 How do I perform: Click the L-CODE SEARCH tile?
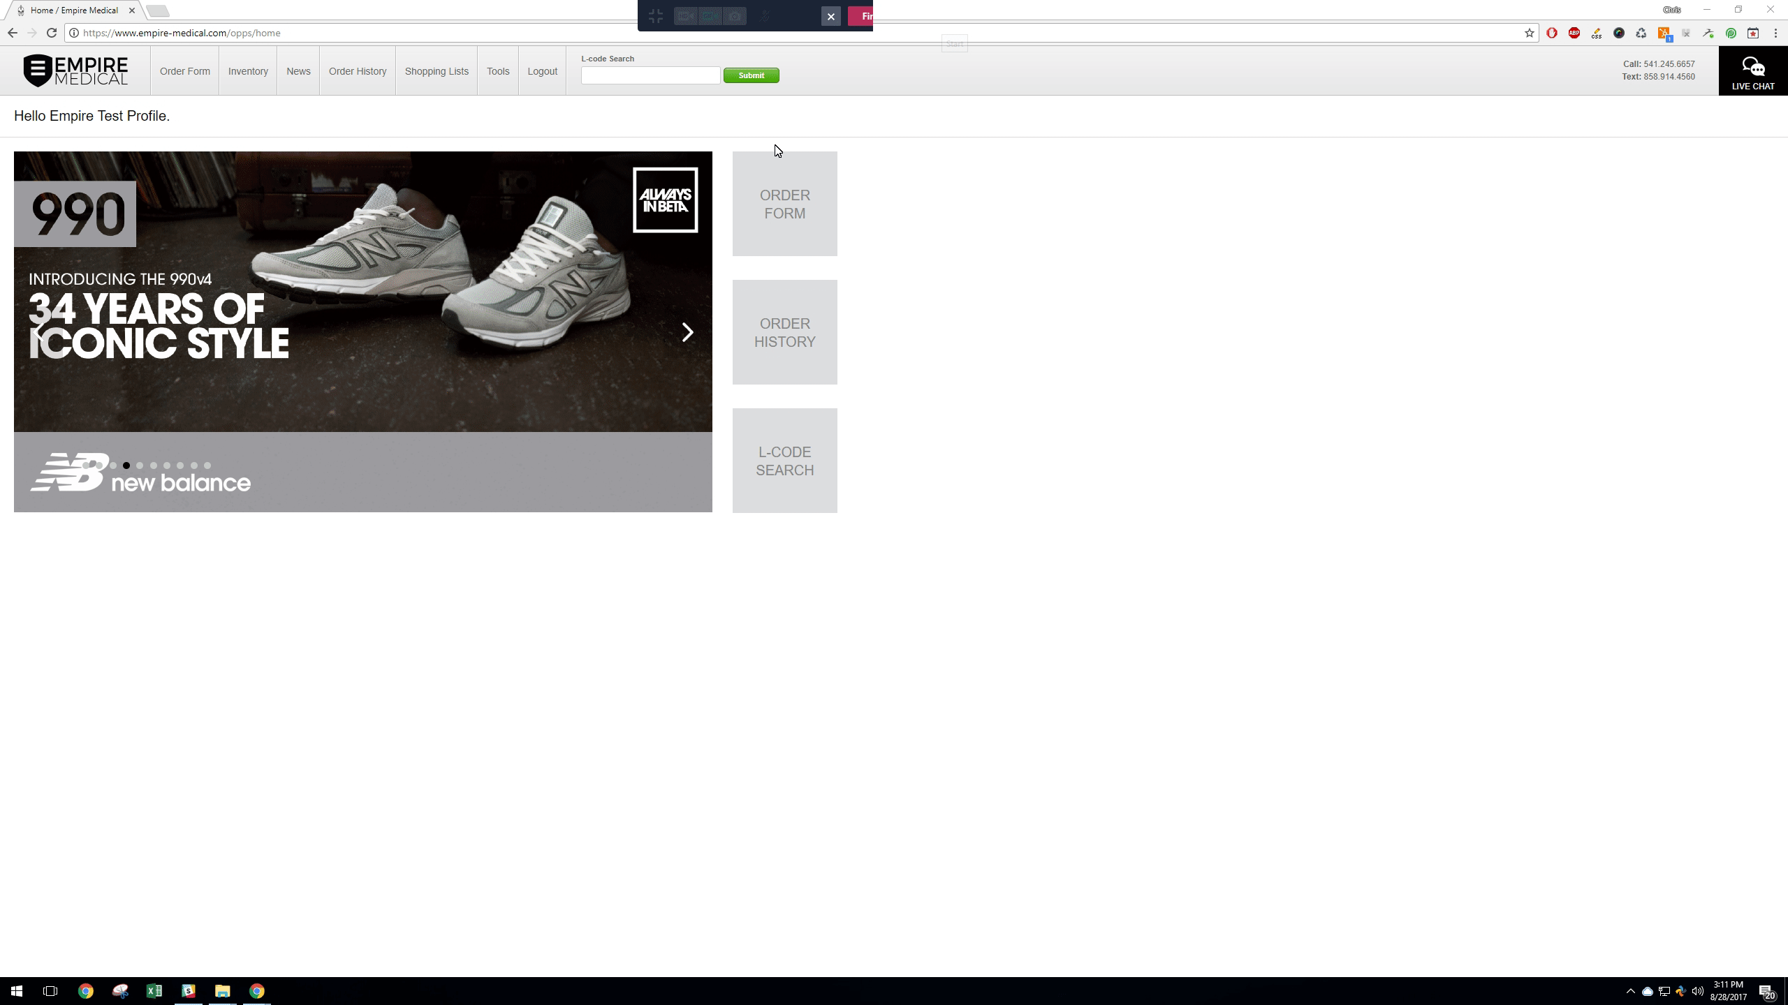(784, 461)
